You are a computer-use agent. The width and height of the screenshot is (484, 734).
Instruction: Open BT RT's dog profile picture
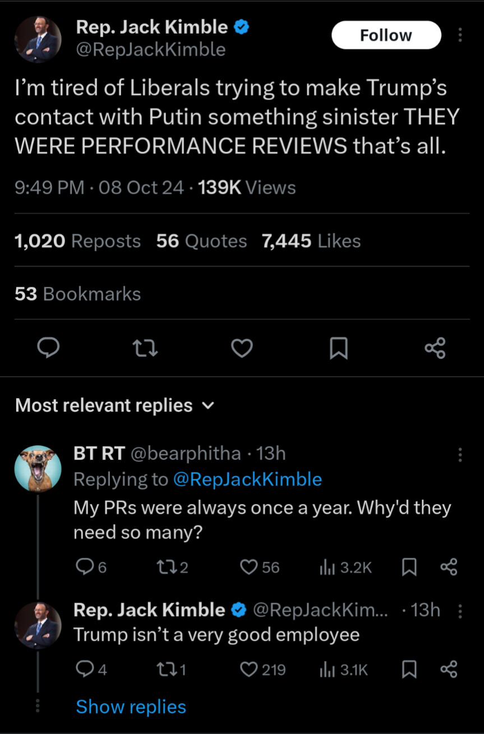[x=38, y=468]
